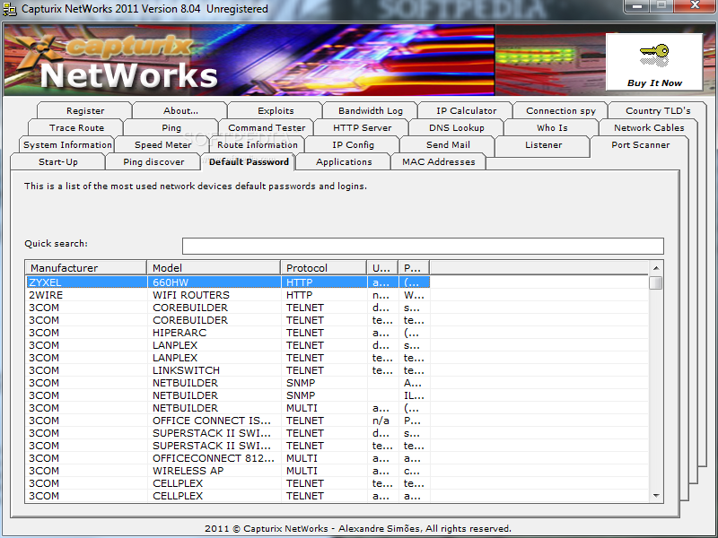
Task: Open the IP Calculator tab
Action: [x=466, y=110]
